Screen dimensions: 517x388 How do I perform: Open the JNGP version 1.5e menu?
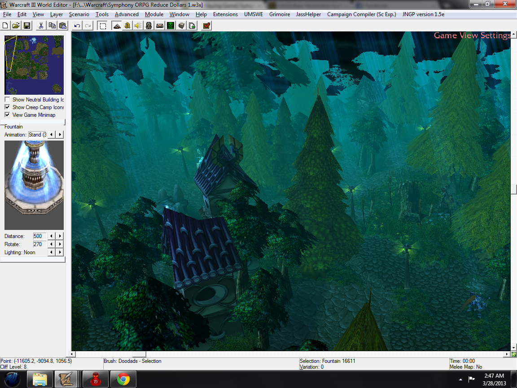click(x=423, y=14)
